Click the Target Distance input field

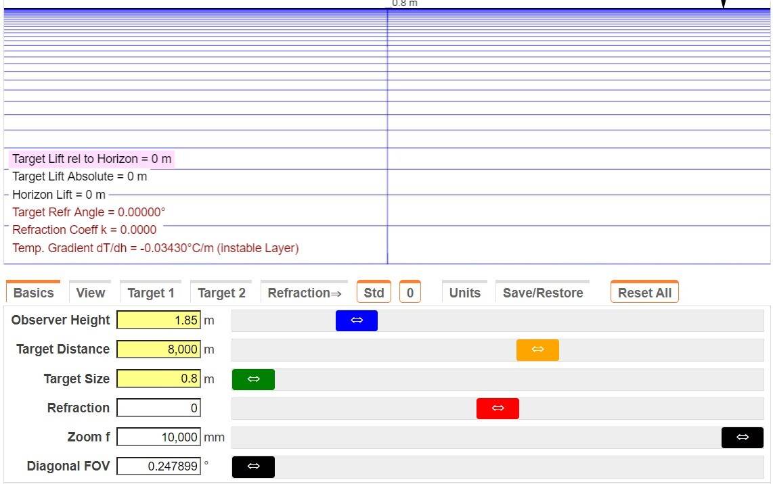click(158, 349)
